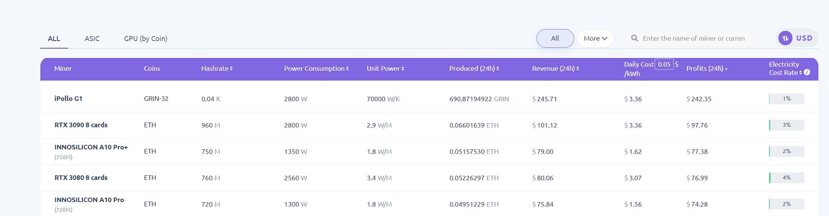Sort by Revenue (24h) column
The image size is (829, 216).
point(557,69)
